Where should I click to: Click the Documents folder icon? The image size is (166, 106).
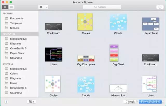6,18
